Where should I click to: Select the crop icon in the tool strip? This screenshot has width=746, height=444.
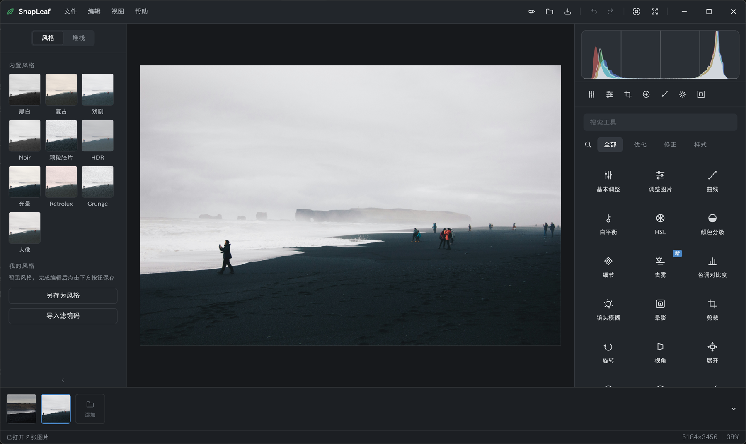coord(628,94)
